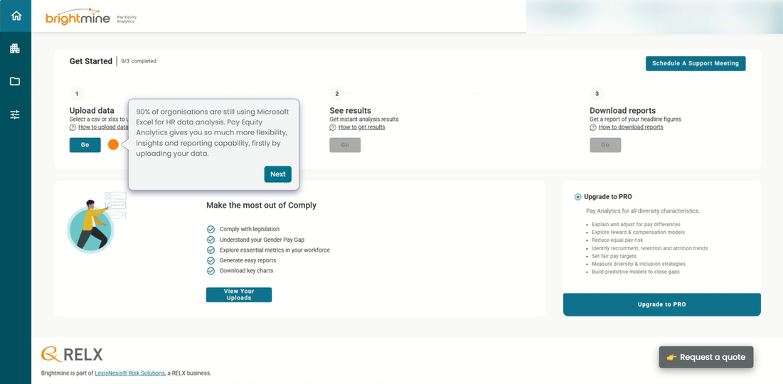Click the RELX logo in footer
The image size is (783, 384).
(72, 355)
